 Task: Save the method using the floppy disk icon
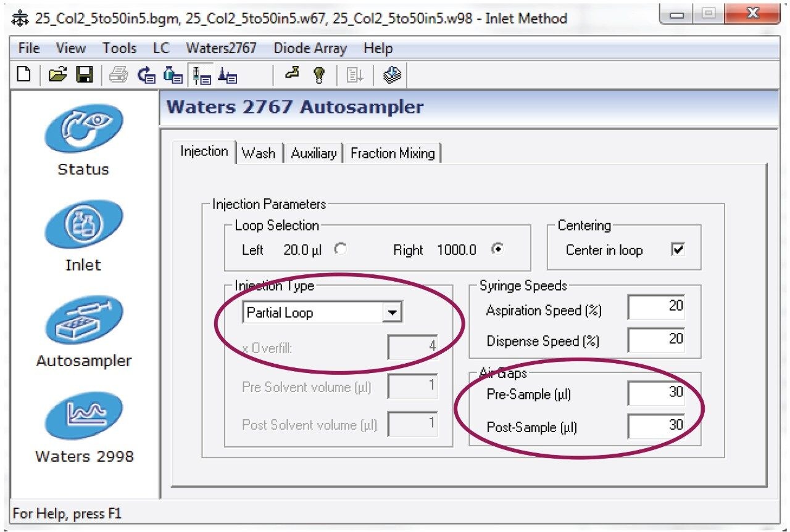click(84, 75)
